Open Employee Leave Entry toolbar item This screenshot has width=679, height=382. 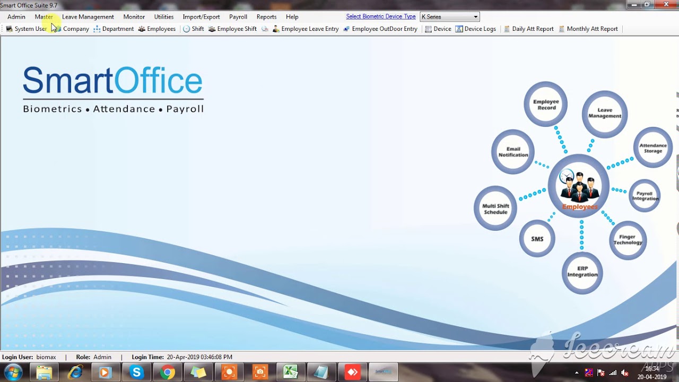[x=306, y=29]
